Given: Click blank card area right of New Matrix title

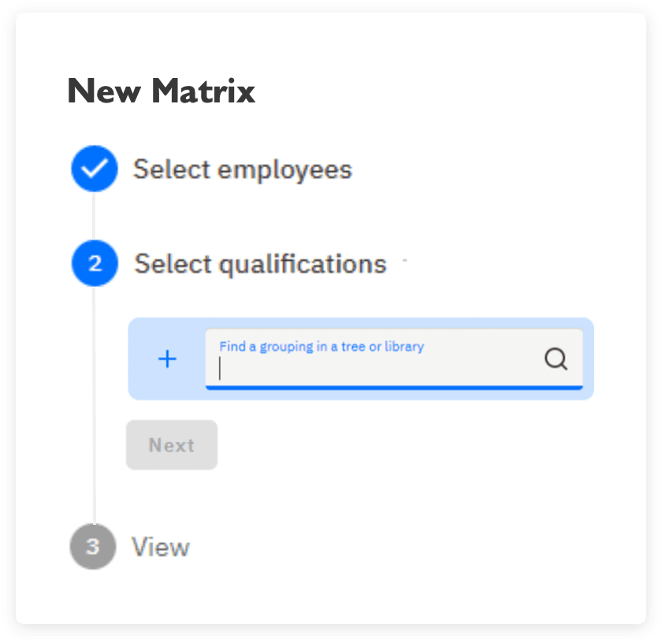Looking at the screenshot, I should click(443, 91).
